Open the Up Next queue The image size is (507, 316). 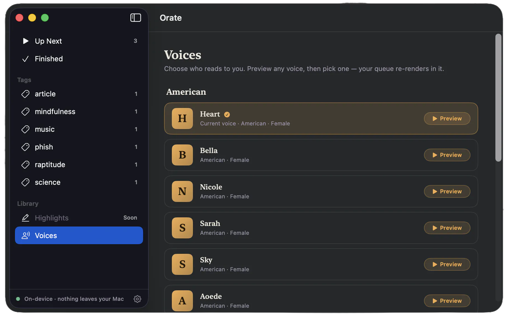click(x=79, y=41)
